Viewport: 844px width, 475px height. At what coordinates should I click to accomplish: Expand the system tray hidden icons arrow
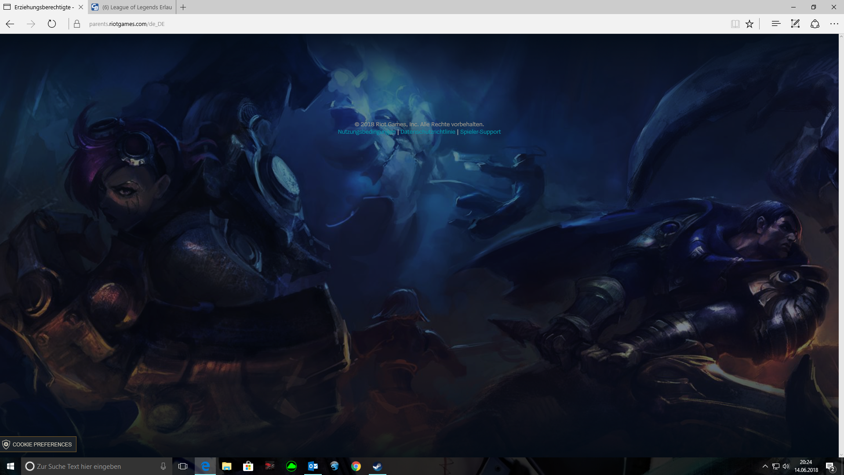[765, 466]
